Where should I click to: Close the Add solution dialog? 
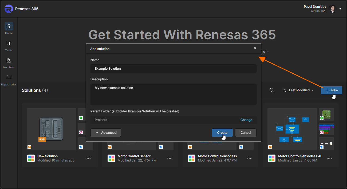click(x=255, y=48)
